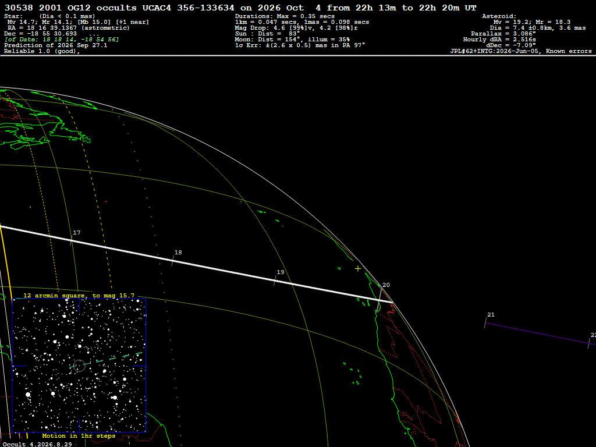Screen dimensions: 596x447
Task: Click the small red dot on map
Action: pos(106,201)
